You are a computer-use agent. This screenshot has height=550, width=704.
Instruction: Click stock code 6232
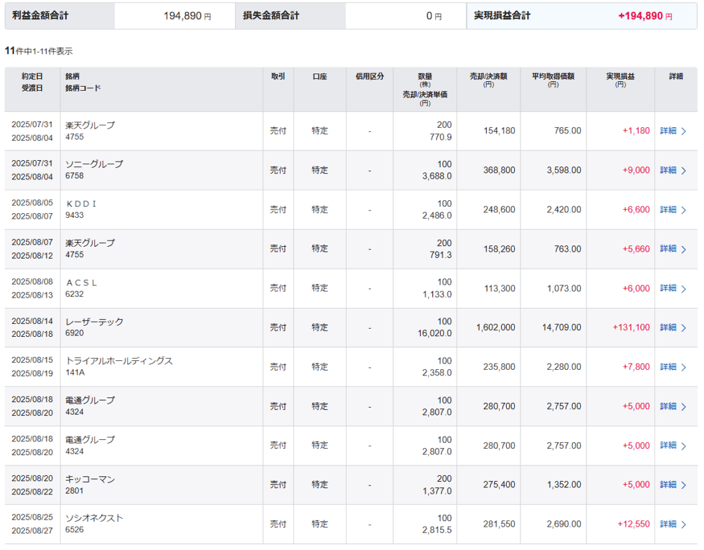click(74, 294)
